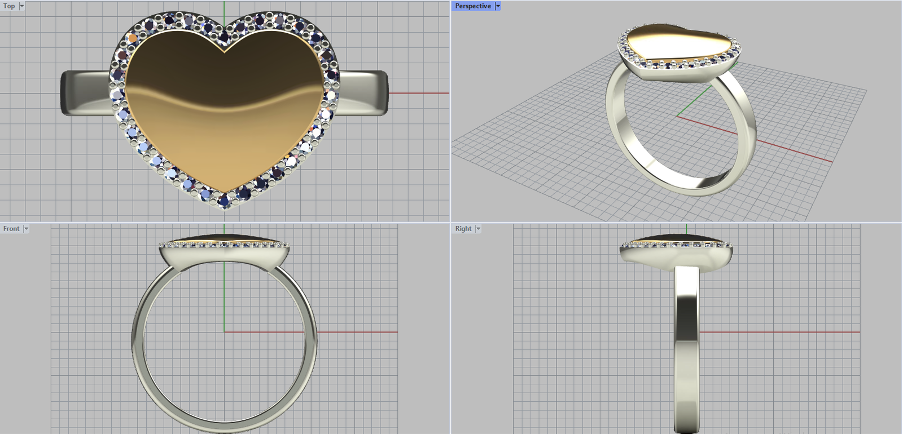Image resolution: width=903 pixels, height=435 pixels.
Task: Activate the Top viewport title label
Action: tap(9, 6)
